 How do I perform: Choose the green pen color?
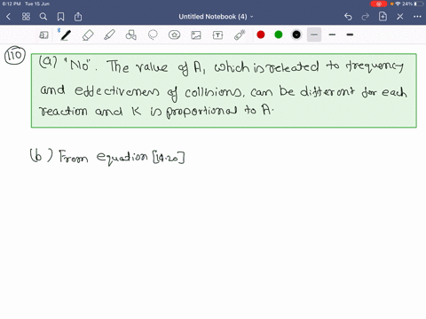pyautogui.click(x=279, y=35)
